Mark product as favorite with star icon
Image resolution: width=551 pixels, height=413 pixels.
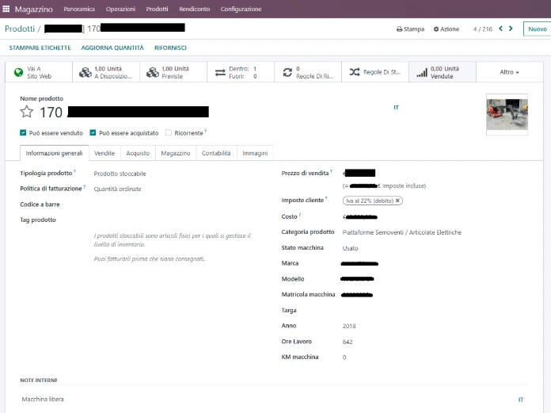tap(26, 112)
